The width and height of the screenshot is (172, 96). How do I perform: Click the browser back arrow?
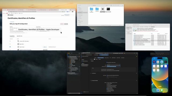pyautogui.click(x=3, y=12)
